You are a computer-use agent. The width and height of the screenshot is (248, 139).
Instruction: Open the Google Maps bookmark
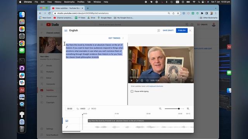tap(105, 18)
